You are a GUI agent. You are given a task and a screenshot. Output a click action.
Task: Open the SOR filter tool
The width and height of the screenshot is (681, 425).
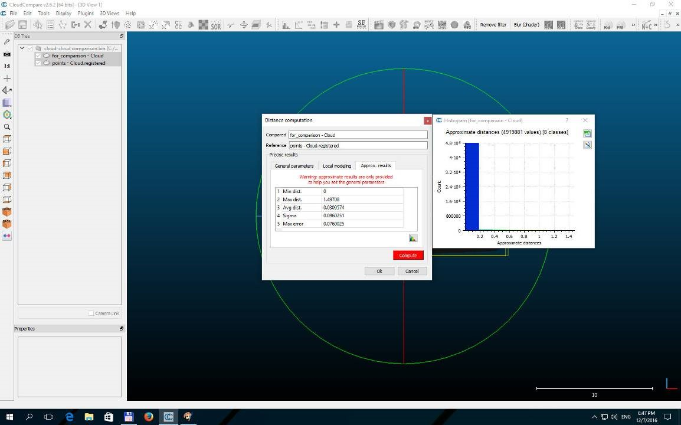coord(216,25)
